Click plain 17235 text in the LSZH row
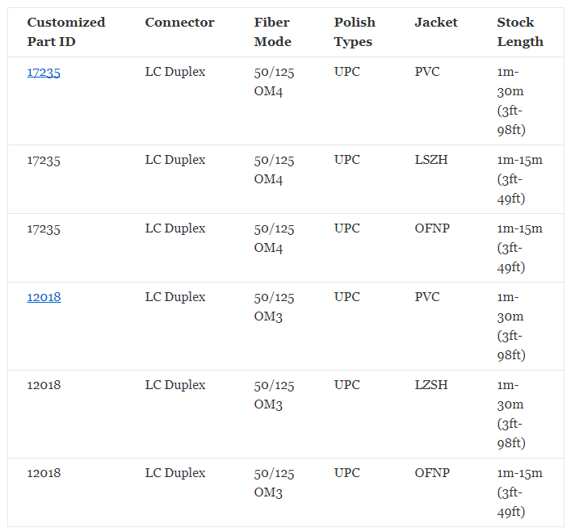 click(44, 161)
